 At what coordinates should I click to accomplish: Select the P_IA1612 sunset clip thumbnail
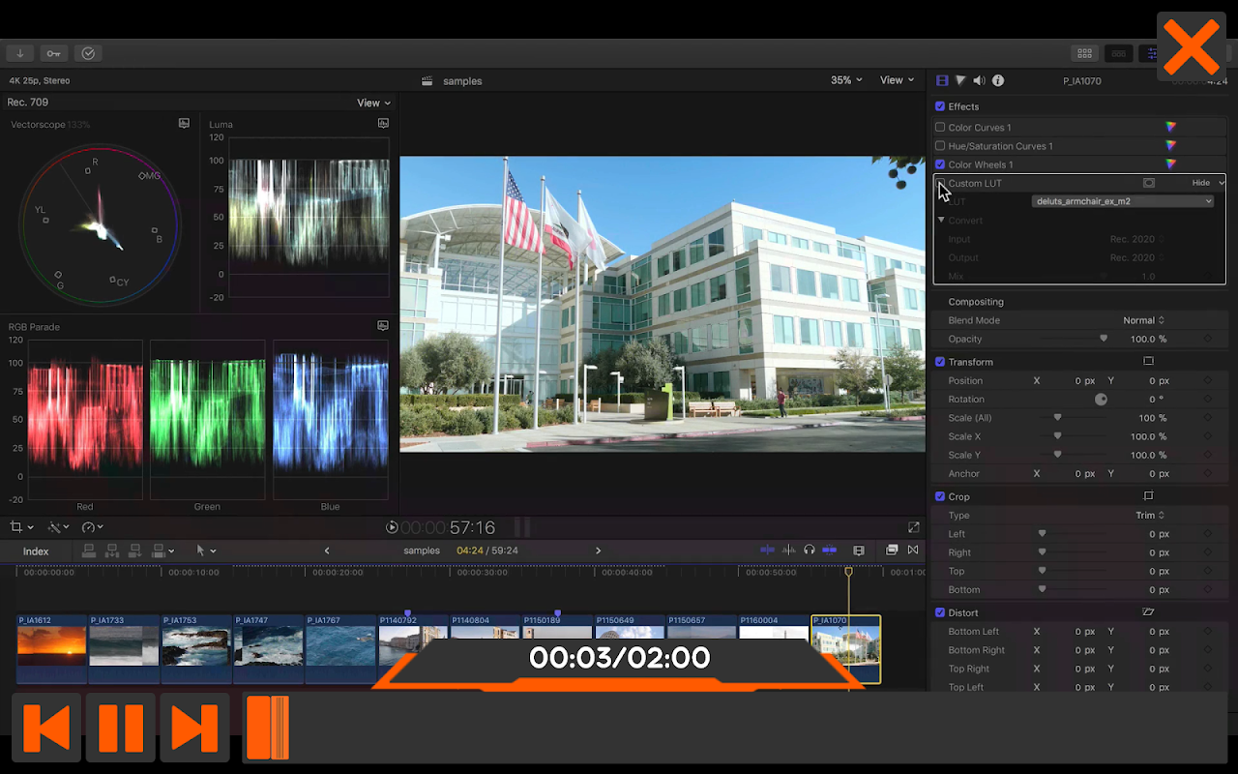point(51,645)
